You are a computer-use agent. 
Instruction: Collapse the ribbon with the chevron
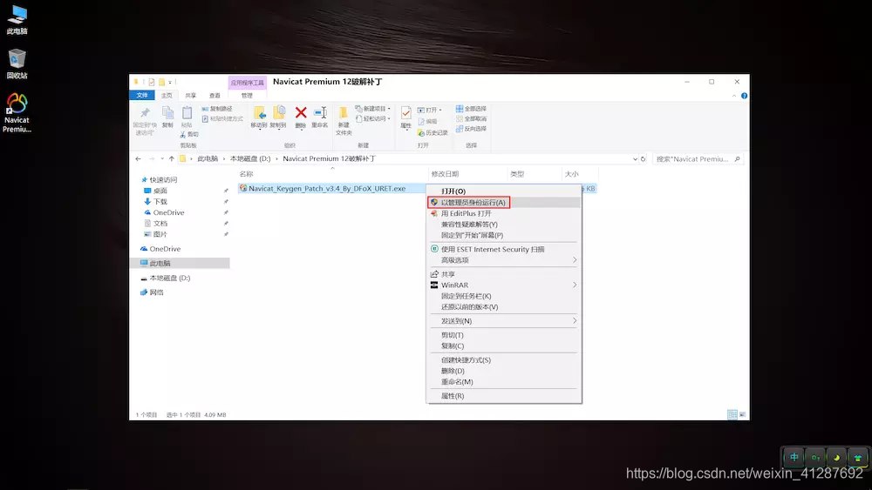(x=734, y=96)
